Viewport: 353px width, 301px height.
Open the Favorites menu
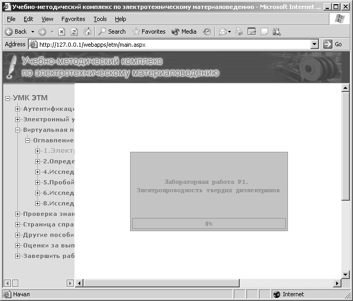73,19
